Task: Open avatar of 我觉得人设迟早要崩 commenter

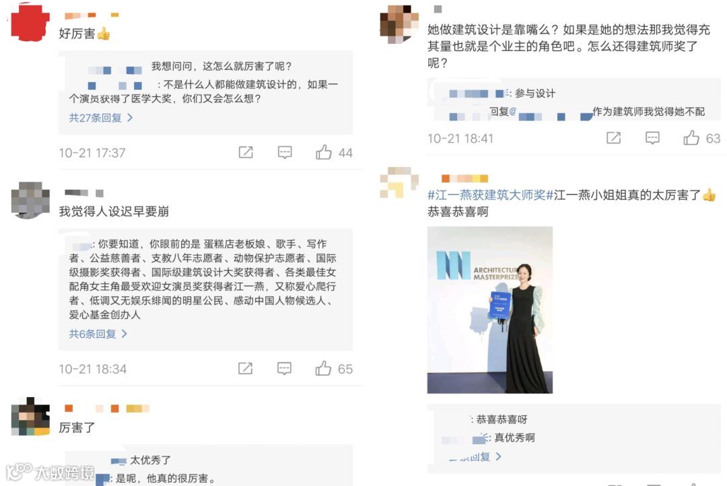Action: pyautogui.click(x=30, y=200)
